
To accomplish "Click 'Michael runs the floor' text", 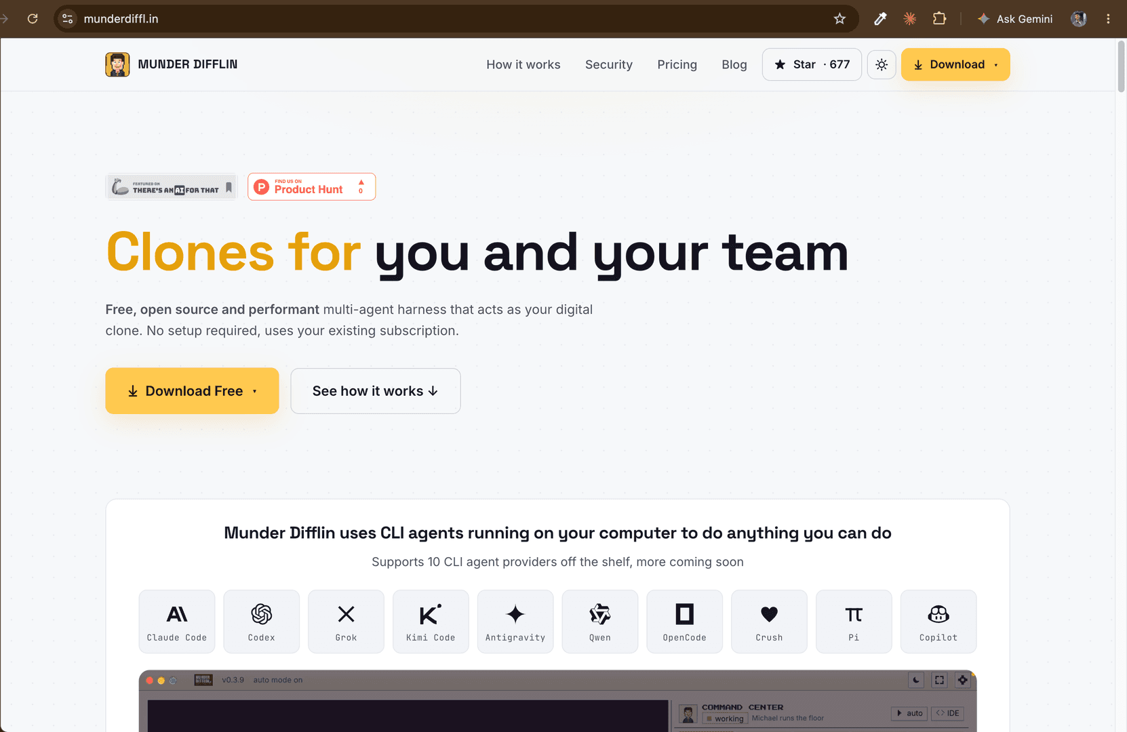I will tap(788, 718).
